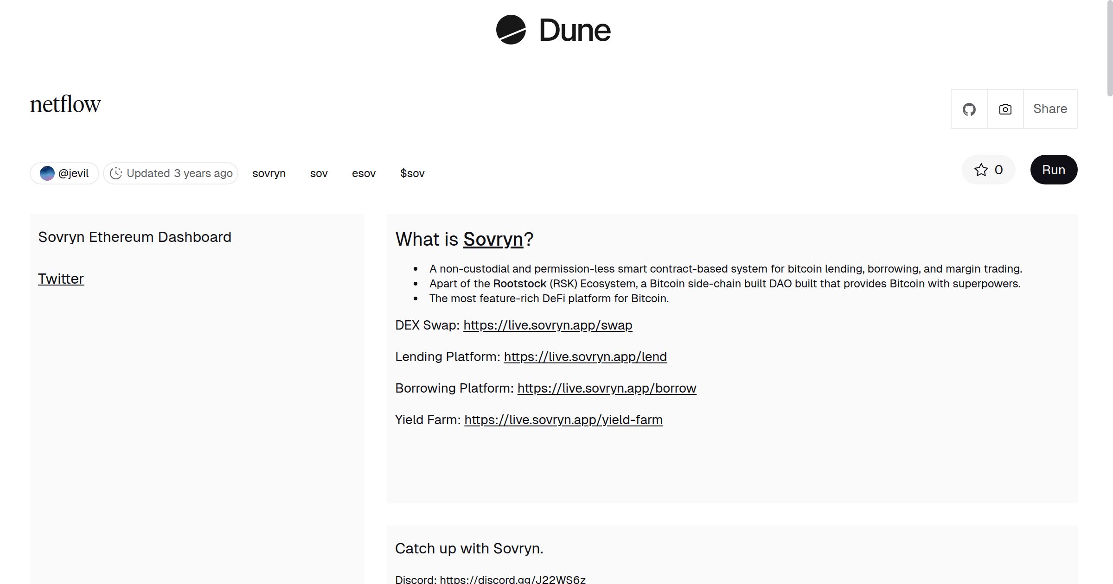Open the GitHub icon button
The image size is (1113, 584).
(969, 109)
